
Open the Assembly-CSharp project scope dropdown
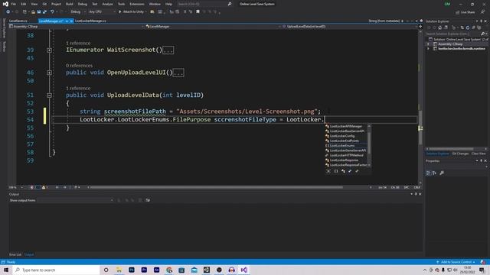77,27
